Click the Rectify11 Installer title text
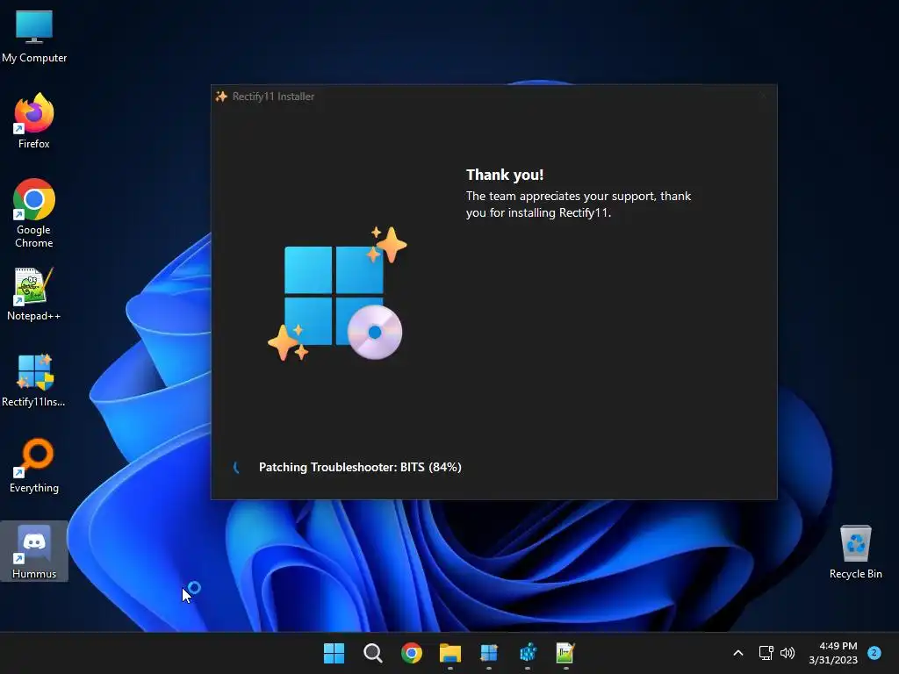The height and width of the screenshot is (674, 899). (273, 97)
